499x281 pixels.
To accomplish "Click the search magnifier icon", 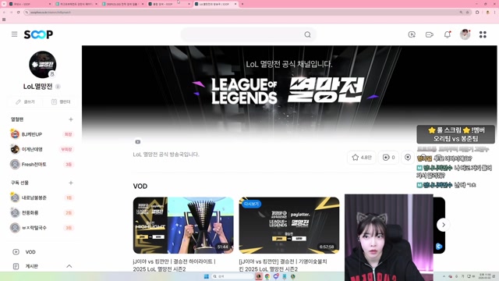I will [307, 34].
